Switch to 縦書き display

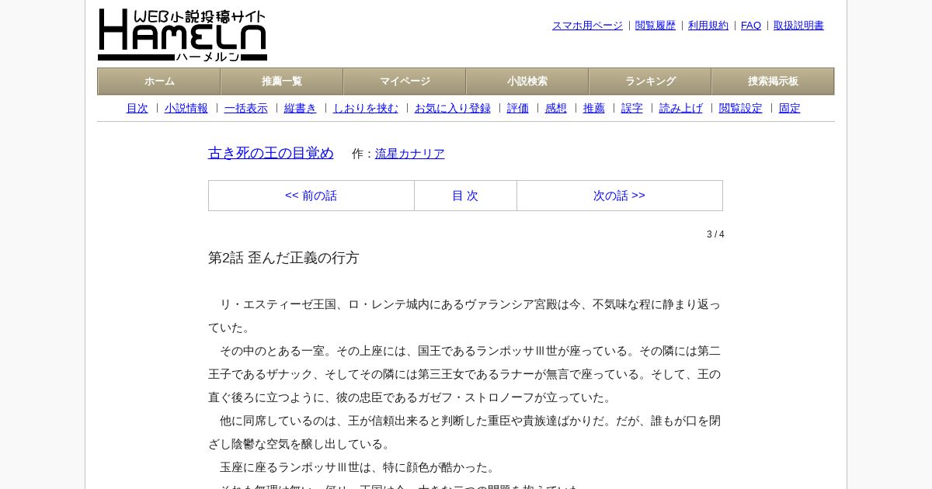301,109
